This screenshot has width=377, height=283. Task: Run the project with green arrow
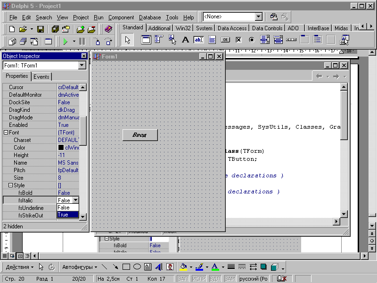[65, 42]
